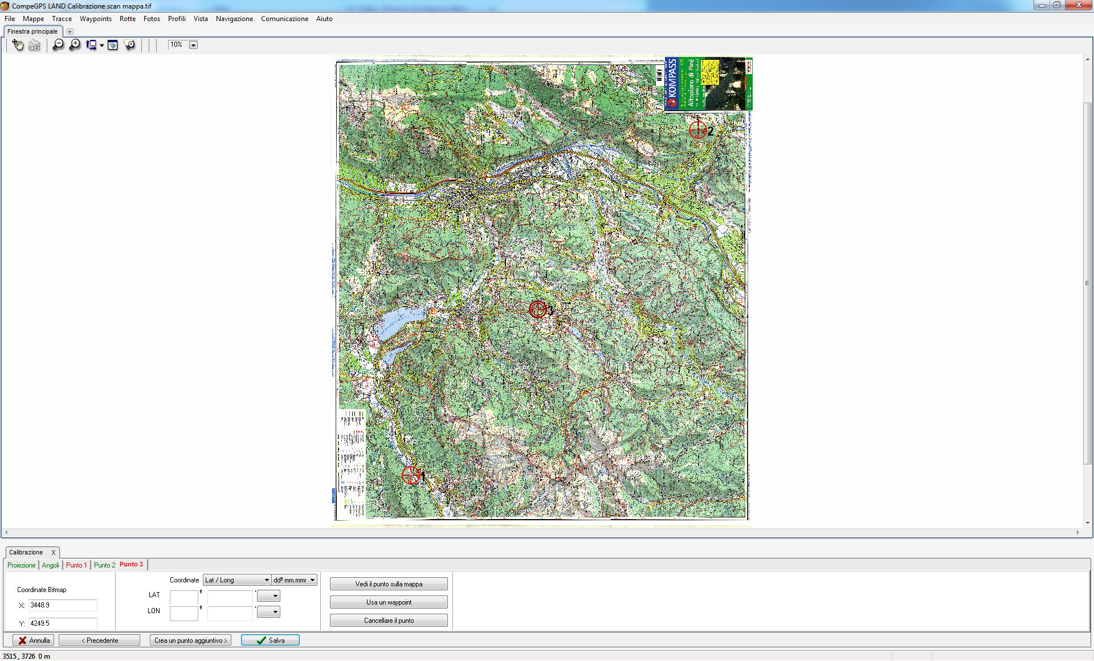Open the Vista menu
The width and height of the screenshot is (1094, 661).
[201, 19]
